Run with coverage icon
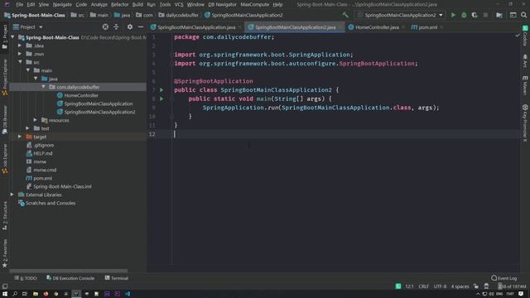Viewport: 530px width, 298px height. (x=475, y=15)
